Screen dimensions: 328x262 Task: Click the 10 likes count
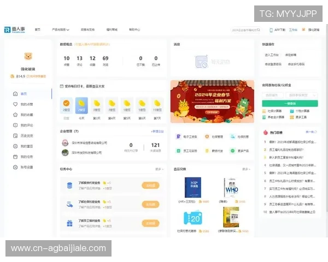coord(67,58)
